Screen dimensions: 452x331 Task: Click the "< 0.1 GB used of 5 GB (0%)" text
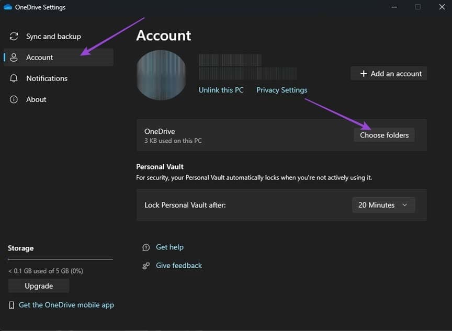[46, 271]
